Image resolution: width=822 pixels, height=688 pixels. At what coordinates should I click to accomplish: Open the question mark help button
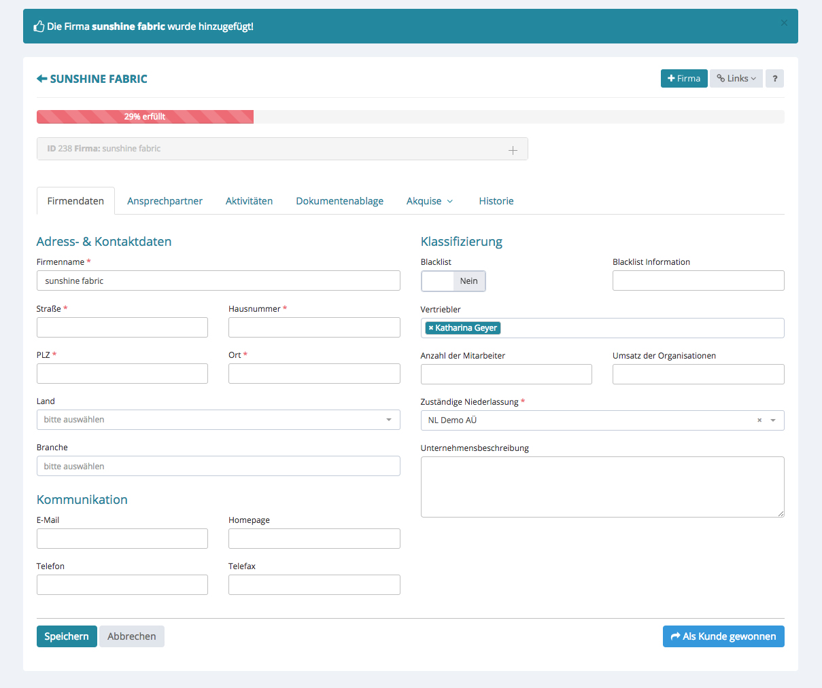(774, 79)
